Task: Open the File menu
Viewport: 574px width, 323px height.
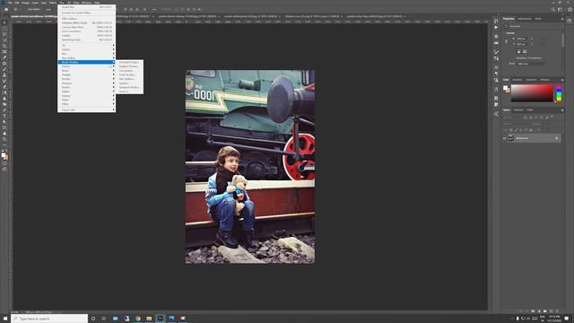Action: (10, 3)
